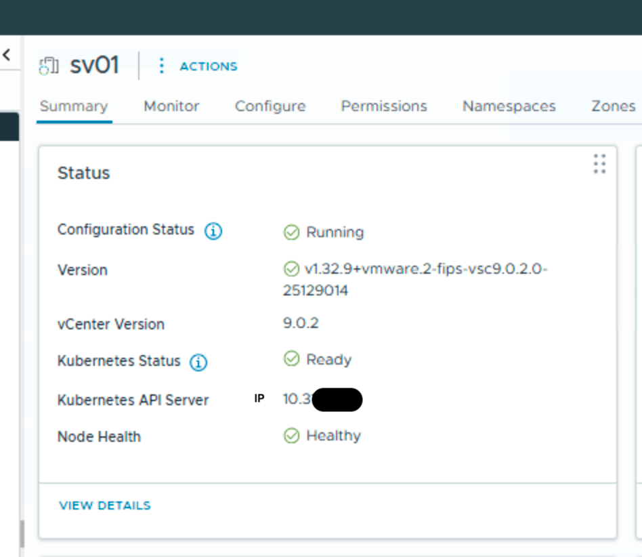Select the Summary tab
This screenshot has height=557, width=642.
click(x=74, y=106)
